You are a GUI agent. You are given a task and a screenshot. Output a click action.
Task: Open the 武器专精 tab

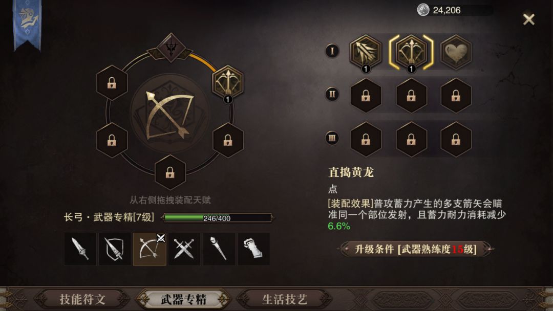click(x=183, y=299)
